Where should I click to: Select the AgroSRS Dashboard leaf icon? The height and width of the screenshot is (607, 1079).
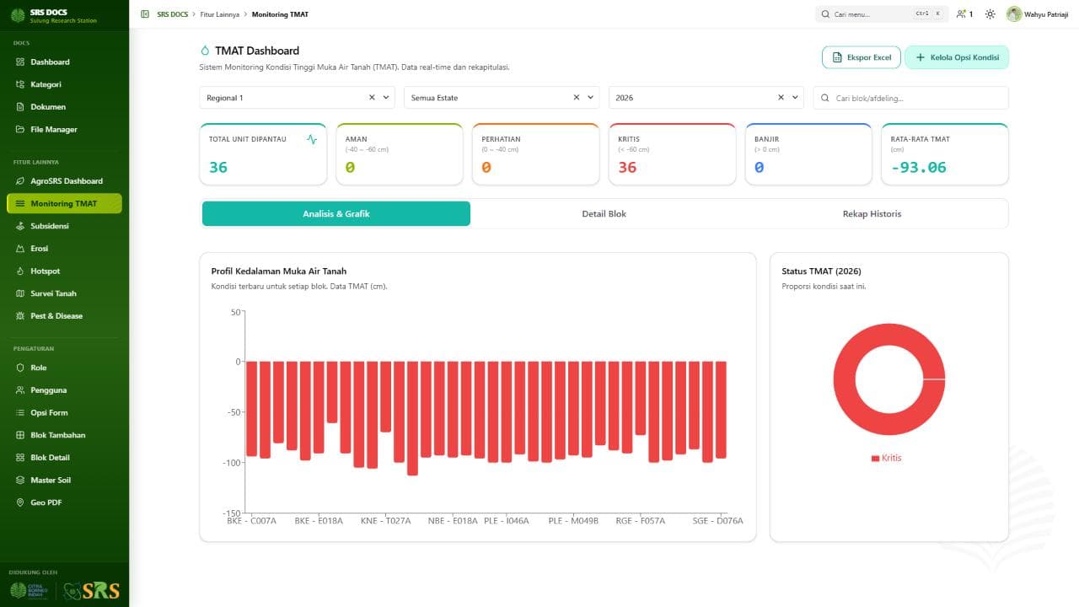[x=21, y=180]
